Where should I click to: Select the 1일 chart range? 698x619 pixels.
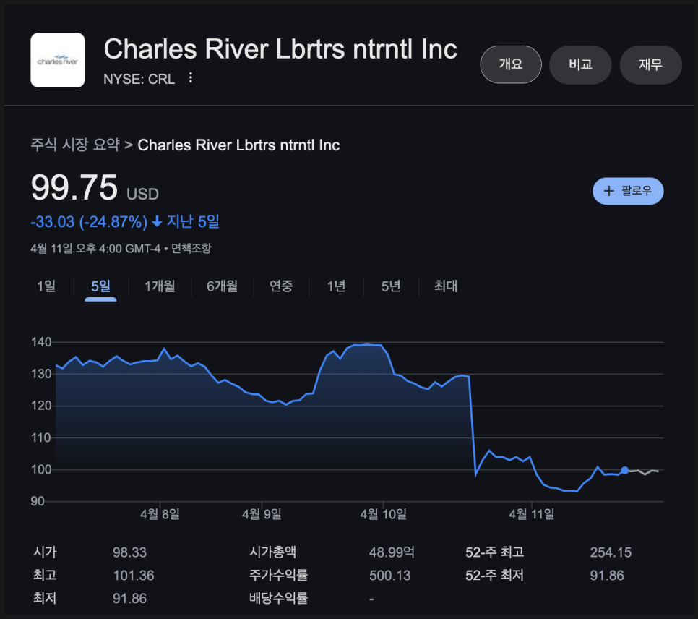click(x=46, y=286)
